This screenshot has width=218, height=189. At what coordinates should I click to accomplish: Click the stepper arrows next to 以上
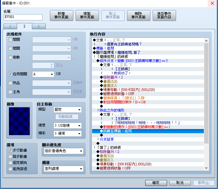tap(52, 66)
